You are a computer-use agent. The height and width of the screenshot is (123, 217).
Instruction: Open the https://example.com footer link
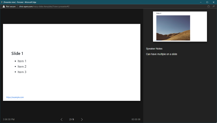point(15,97)
